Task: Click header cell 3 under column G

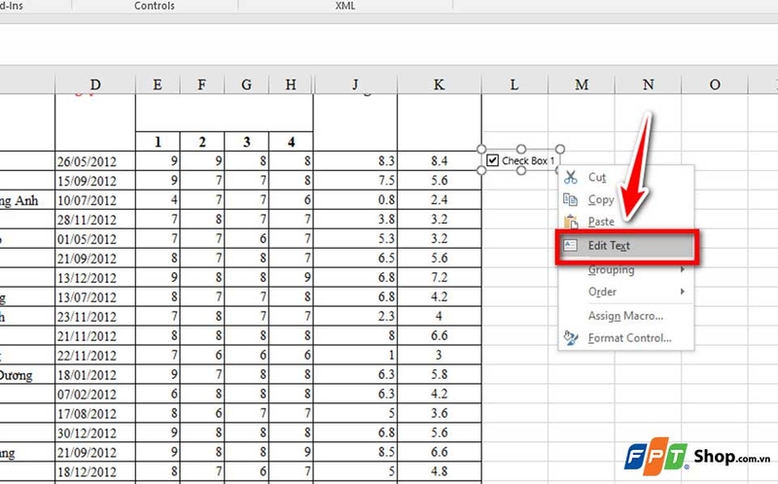Action: pyautogui.click(x=246, y=142)
